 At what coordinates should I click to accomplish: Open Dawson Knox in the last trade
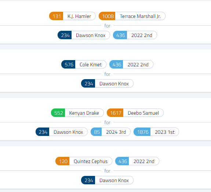click(107, 180)
